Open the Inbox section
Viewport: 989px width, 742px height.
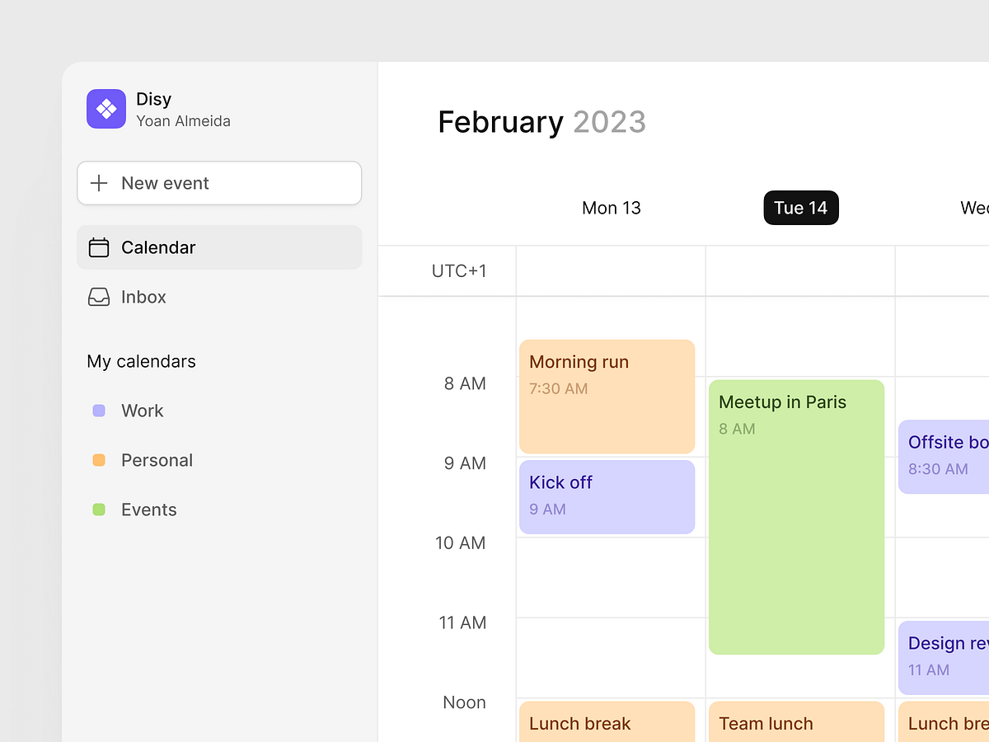pos(143,297)
